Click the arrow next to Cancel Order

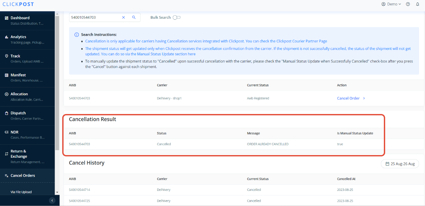[x=364, y=98]
